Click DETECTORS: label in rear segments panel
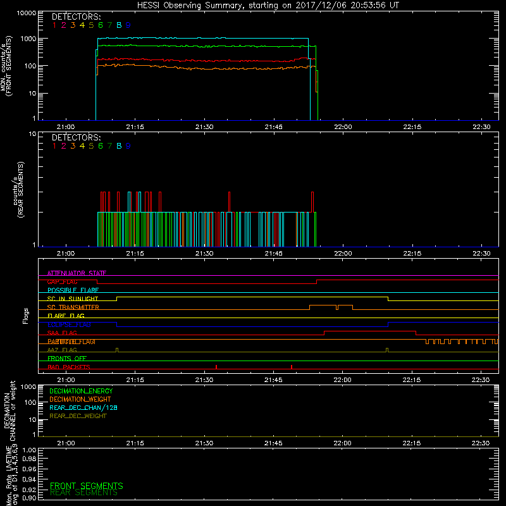506x506 pixels. coord(76,137)
